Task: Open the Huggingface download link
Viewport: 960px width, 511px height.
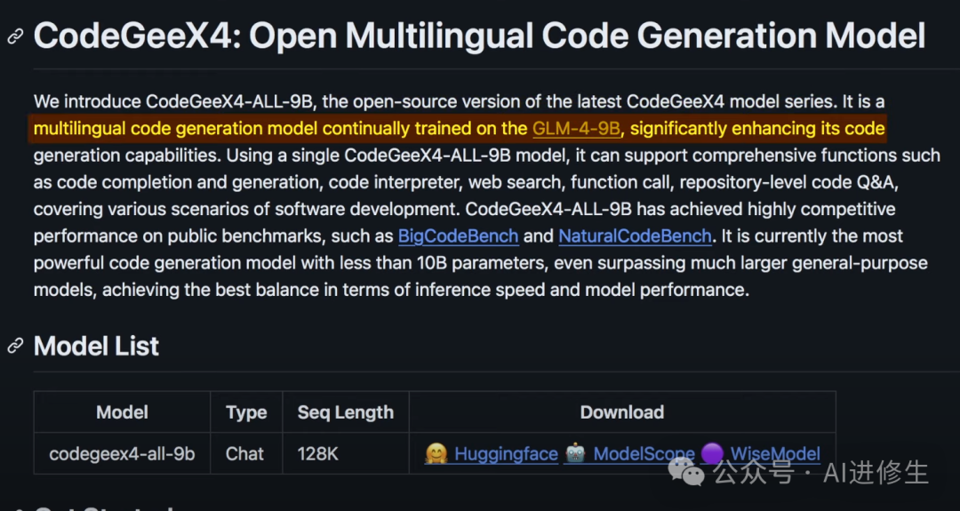Action: point(506,454)
